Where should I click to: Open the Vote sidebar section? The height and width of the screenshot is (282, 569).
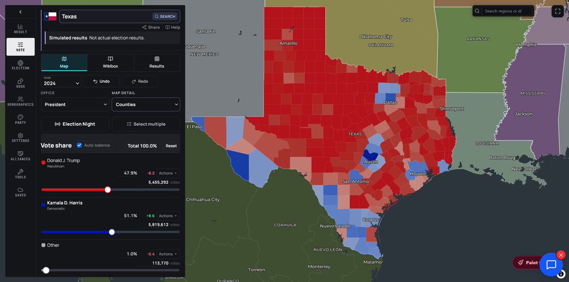click(20, 47)
